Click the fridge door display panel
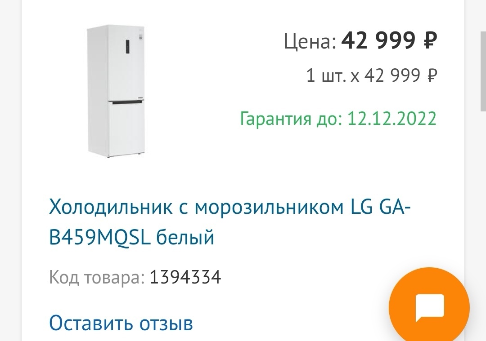The image size is (486, 341). 127,46
